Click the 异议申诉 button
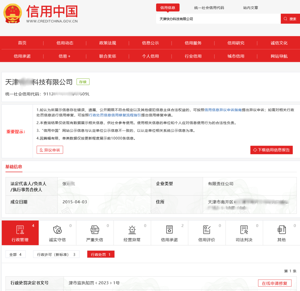 [50, 150]
